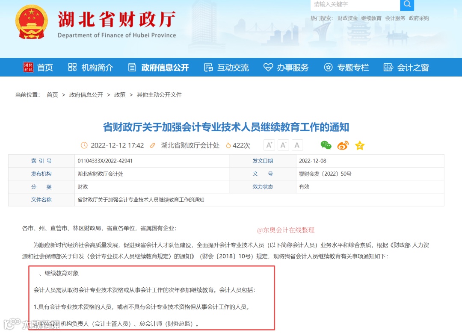The height and width of the screenshot is (333, 462).
Task: Click the clock icon beside the publish time
Action: tap(84, 145)
